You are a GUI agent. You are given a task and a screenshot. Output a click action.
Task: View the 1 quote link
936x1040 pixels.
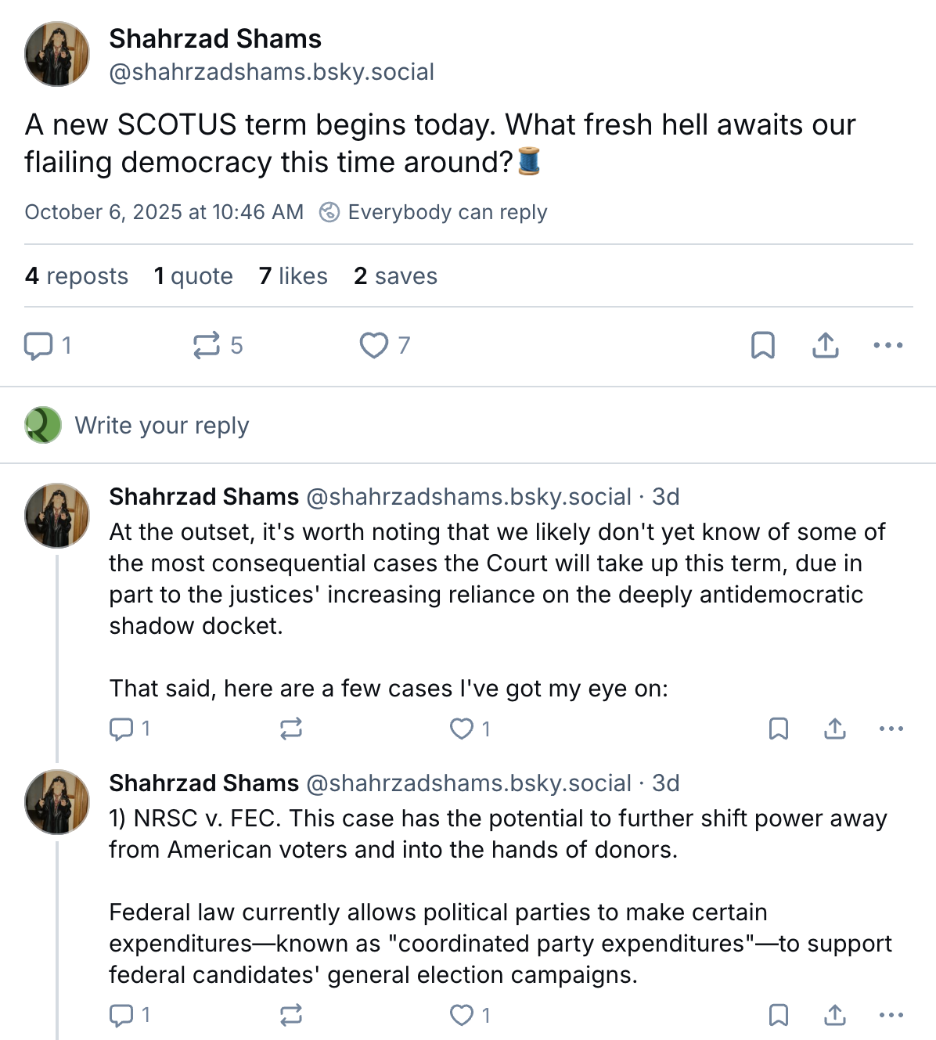tap(193, 276)
